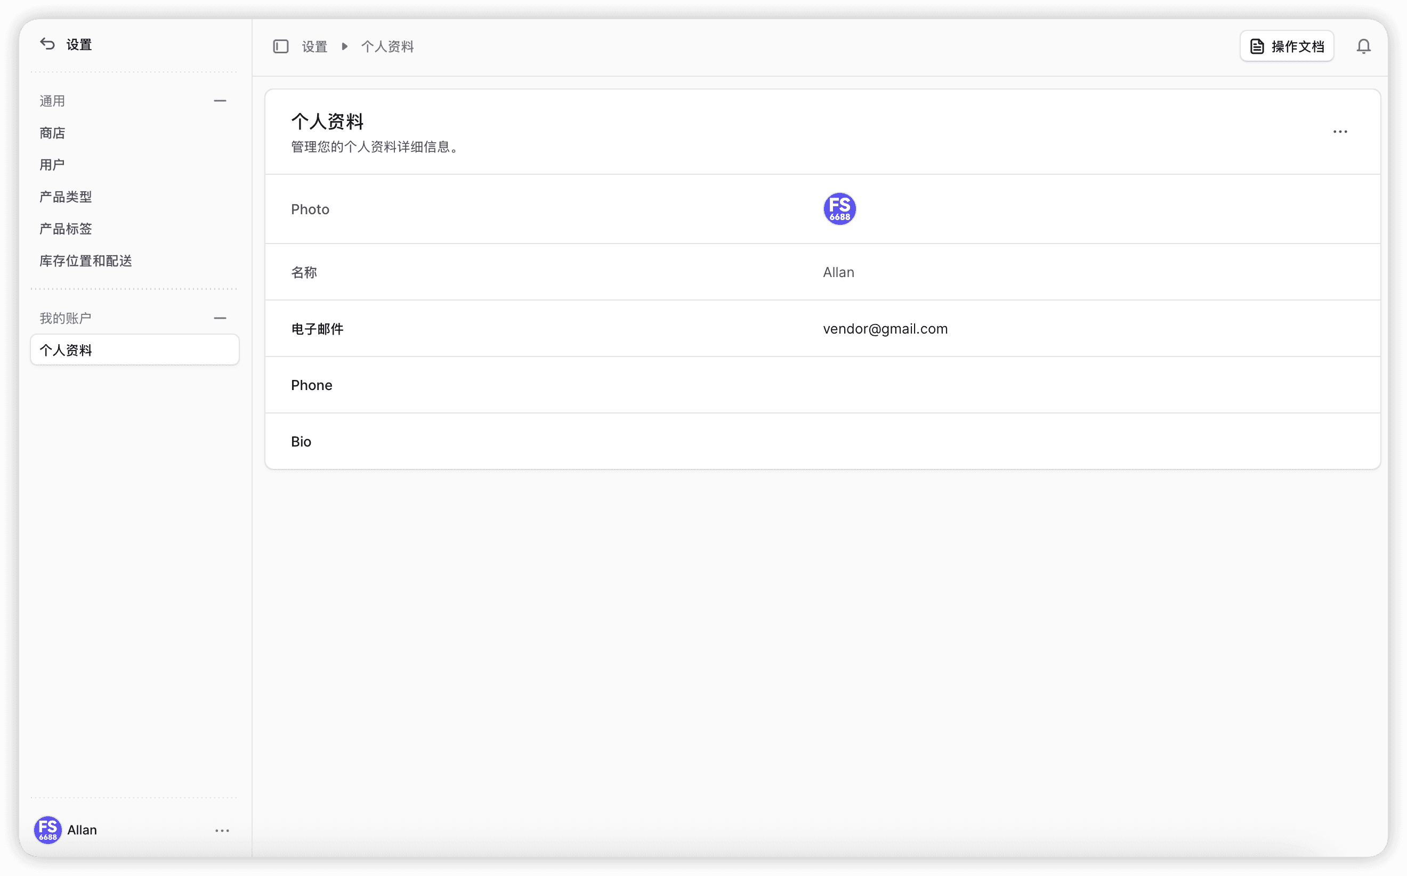Select 个人资料 in the sidebar
Screen dimensions: 1407x876
134,350
